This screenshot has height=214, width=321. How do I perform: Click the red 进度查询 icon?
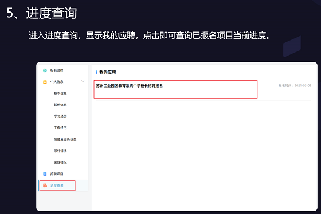[45, 185]
